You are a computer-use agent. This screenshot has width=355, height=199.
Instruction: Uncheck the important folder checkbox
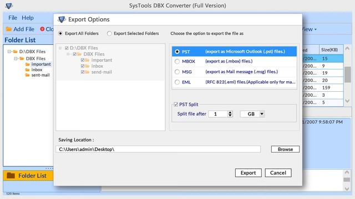coord(83,60)
